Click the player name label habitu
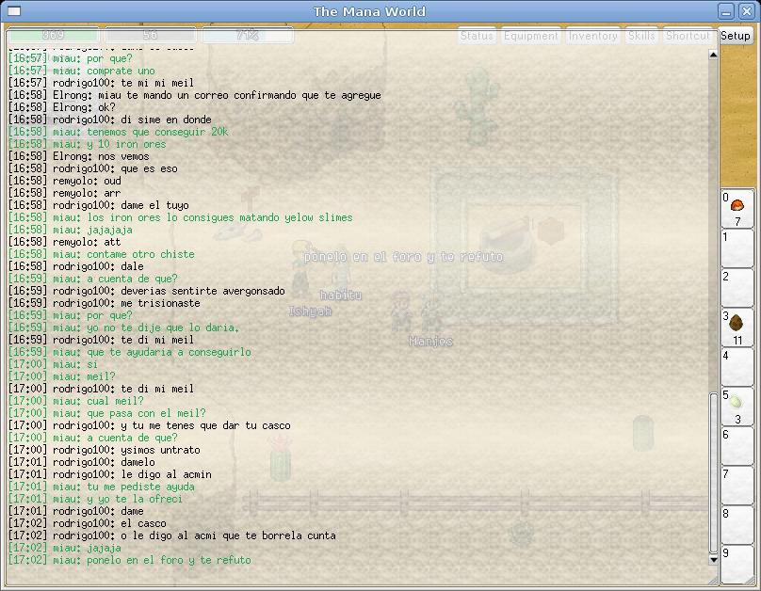This screenshot has width=761, height=591. pyautogui.click(x=341, y=295)
